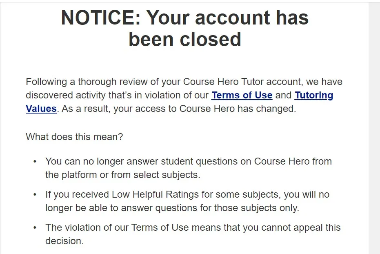Click the bullet dot before "You can no longer"
The image size is (380, 254).
(35, 162)
